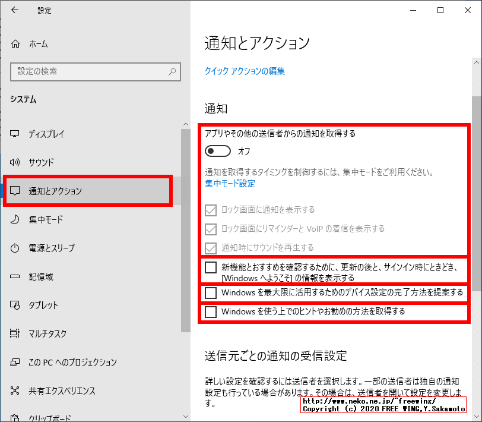Click the back arrow icon
Screen dimensions: 482x422
point(15,10)
